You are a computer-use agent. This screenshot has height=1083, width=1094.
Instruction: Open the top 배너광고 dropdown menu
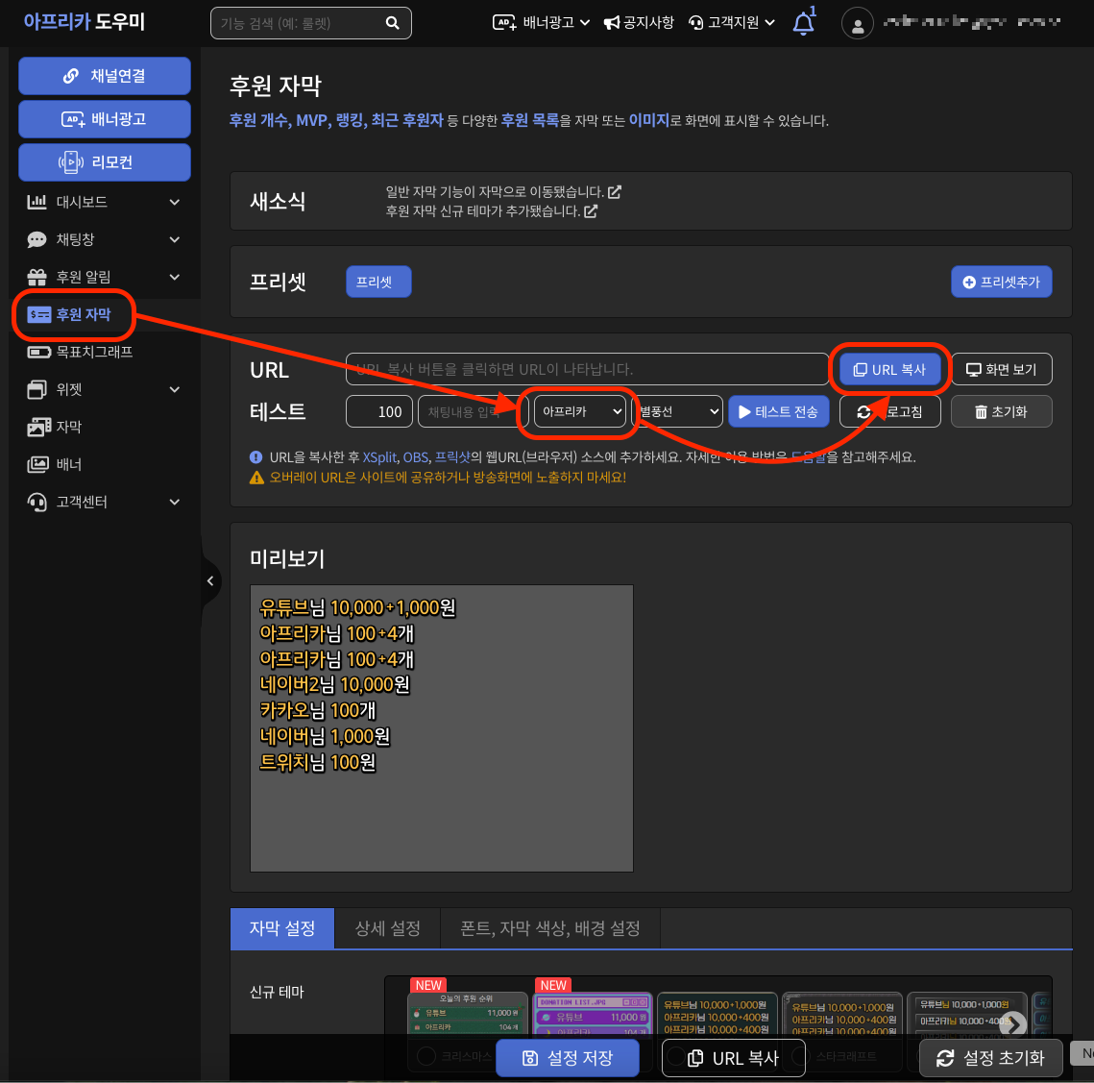(541, 22)
